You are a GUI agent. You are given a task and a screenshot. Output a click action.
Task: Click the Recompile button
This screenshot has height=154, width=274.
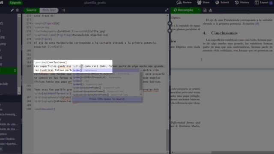click(x=184, y=10)
